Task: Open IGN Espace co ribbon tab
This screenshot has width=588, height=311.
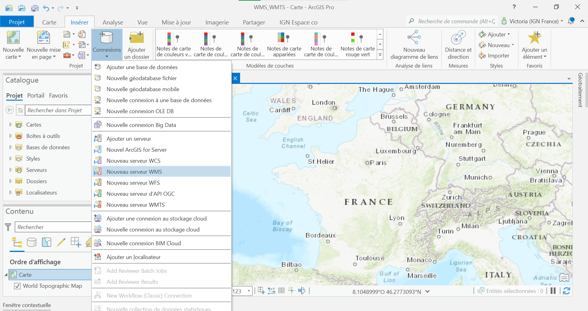Action: coord(298,22)
